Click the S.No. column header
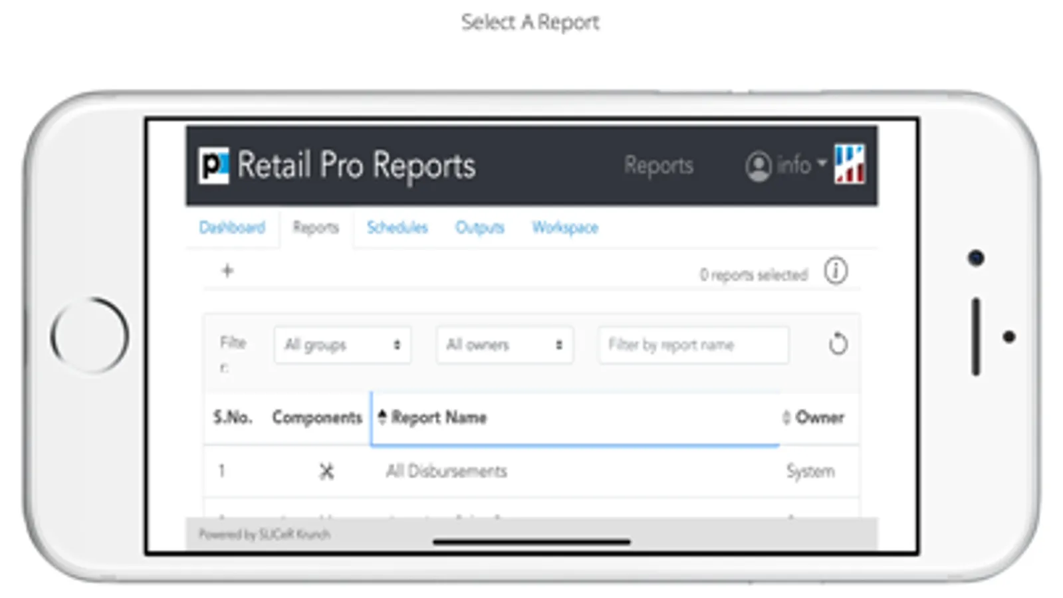Screen dimensions: 1063x598 [x=233, y=417]
